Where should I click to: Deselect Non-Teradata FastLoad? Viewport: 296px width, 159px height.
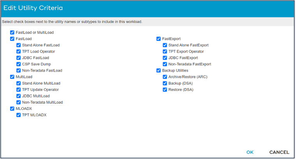tap(18, 71)
